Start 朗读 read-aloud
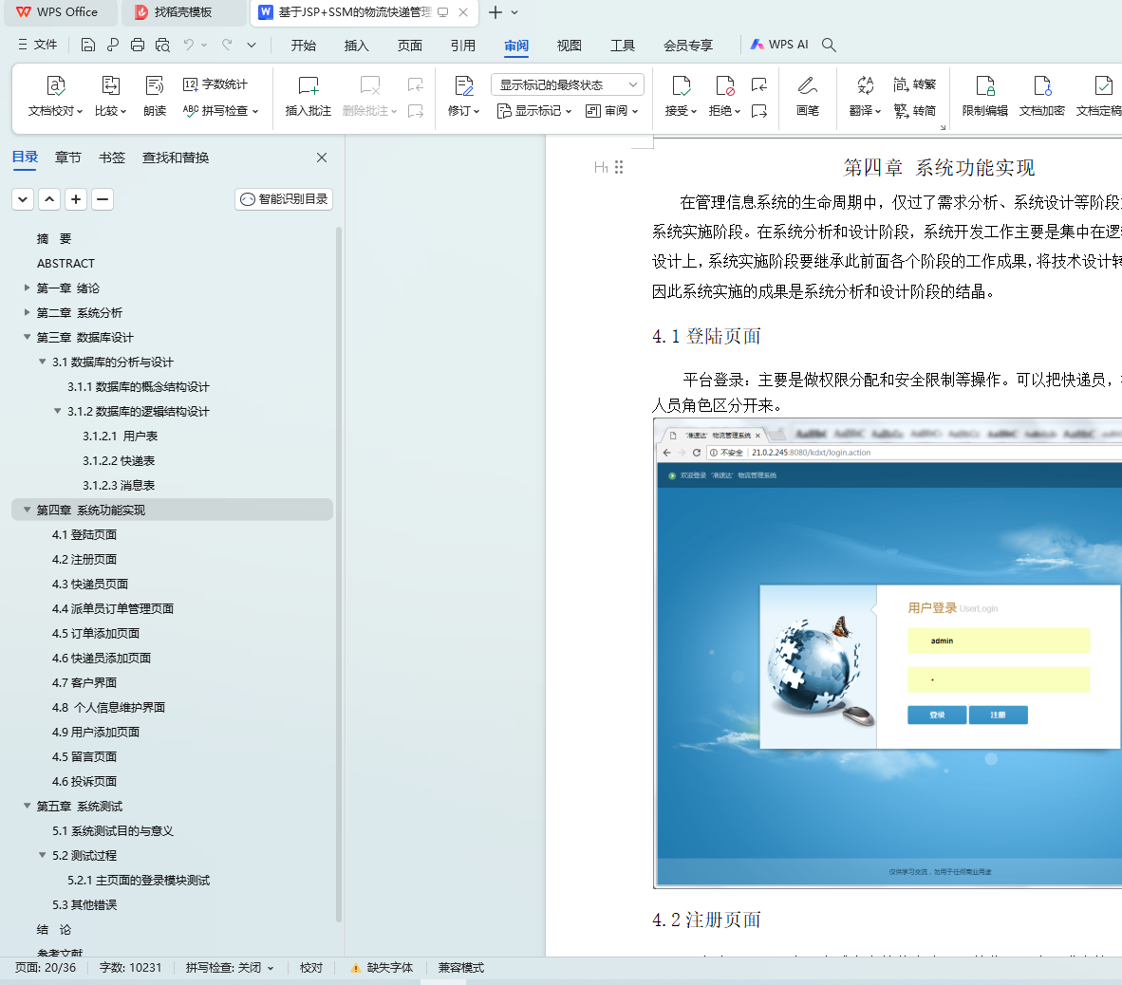 click(x=155, y=96)
